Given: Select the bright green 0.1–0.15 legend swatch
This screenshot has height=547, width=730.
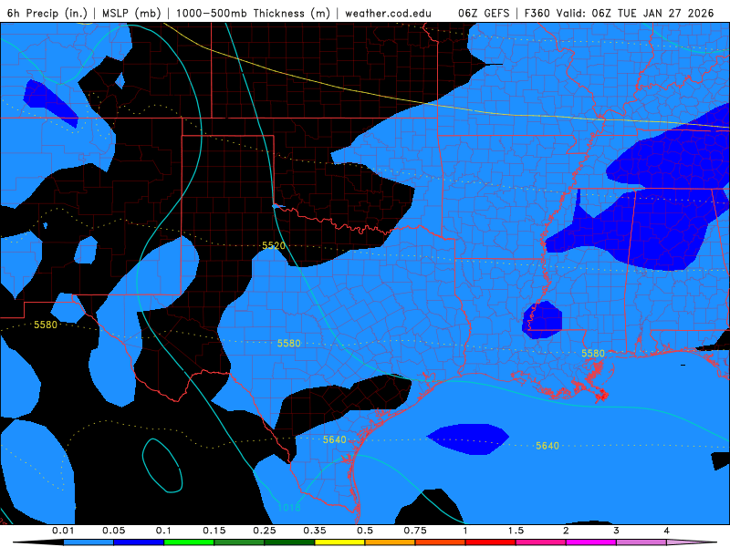Looking at the screenshot, I should pos(189,542).
